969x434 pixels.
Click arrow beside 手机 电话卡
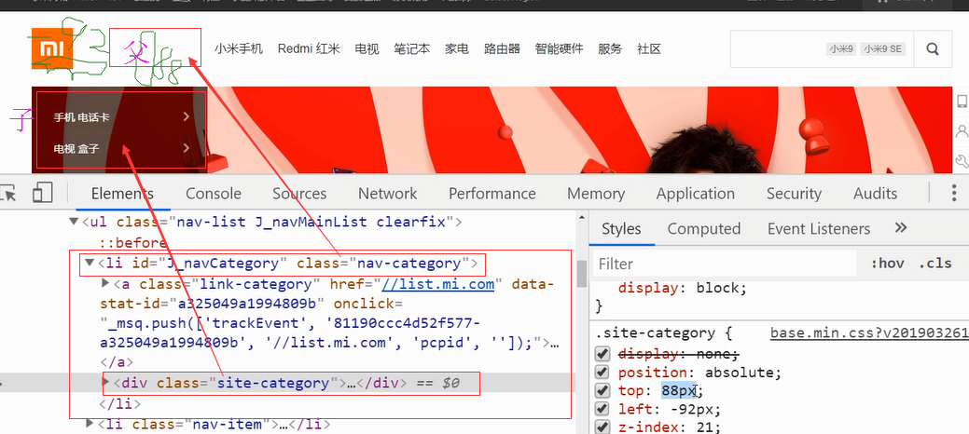click(186, 116)
